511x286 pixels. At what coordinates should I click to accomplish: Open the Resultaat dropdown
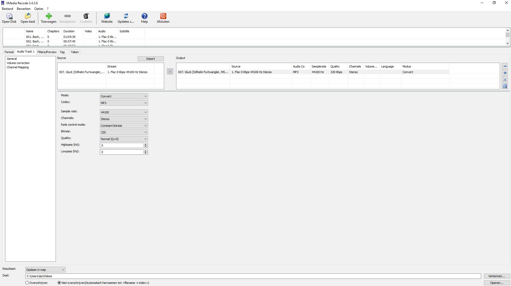pos(45,270)
